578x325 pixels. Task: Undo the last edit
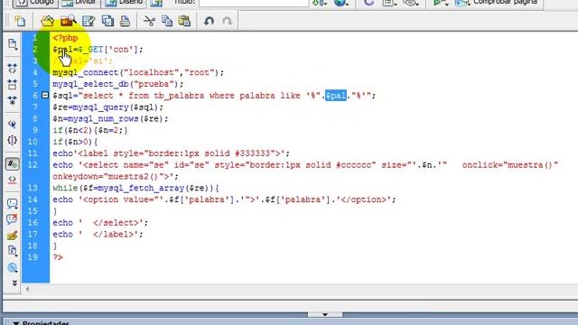point(209,21)
